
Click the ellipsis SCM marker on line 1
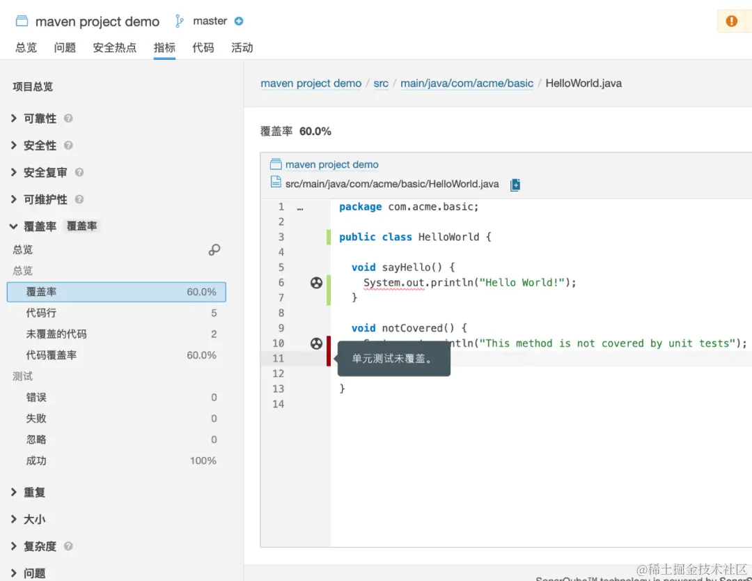[x=300, y=209]
